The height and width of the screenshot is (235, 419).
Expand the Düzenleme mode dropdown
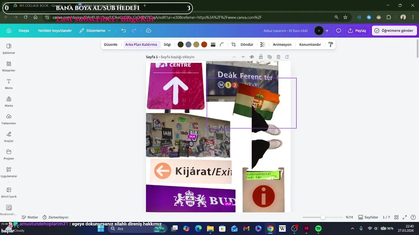pyautogui.click(x=95, y=30)
